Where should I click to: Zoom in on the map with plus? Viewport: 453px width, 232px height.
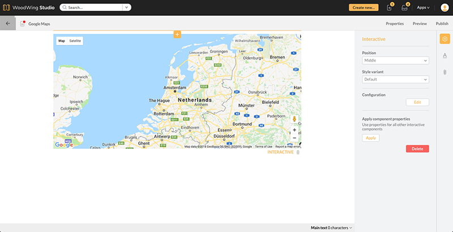pyautogui.click(x=294, y=130)
